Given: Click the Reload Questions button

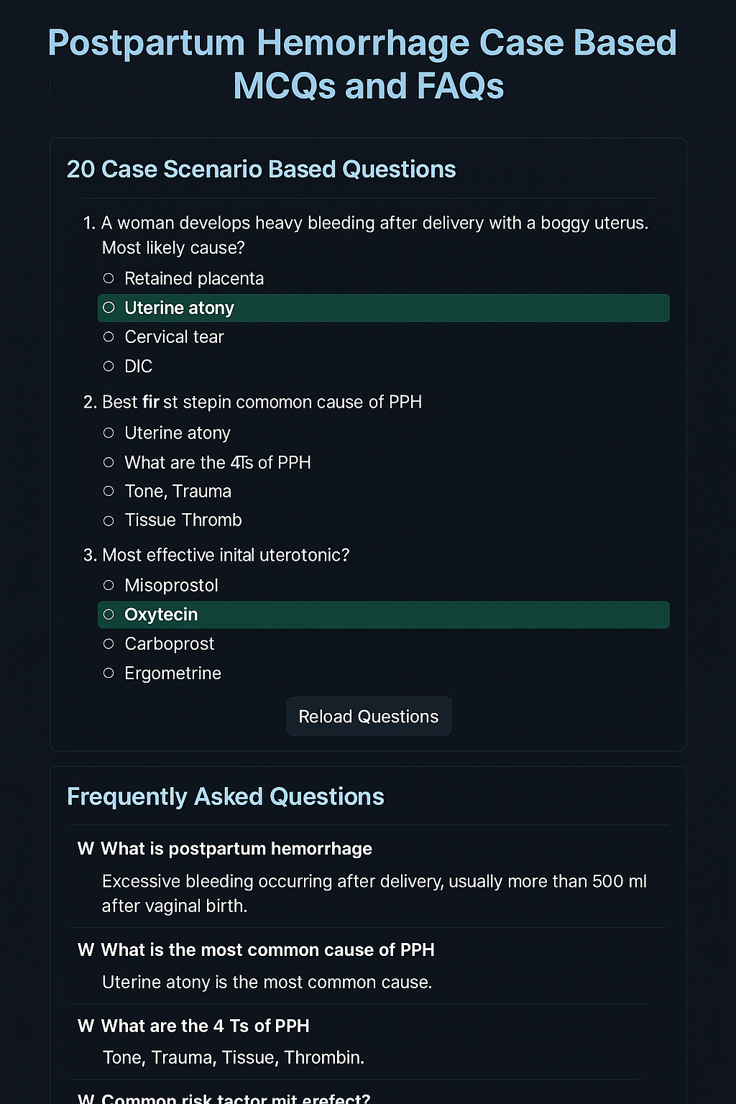Looking at the screenshot, I should click(369, 717).
